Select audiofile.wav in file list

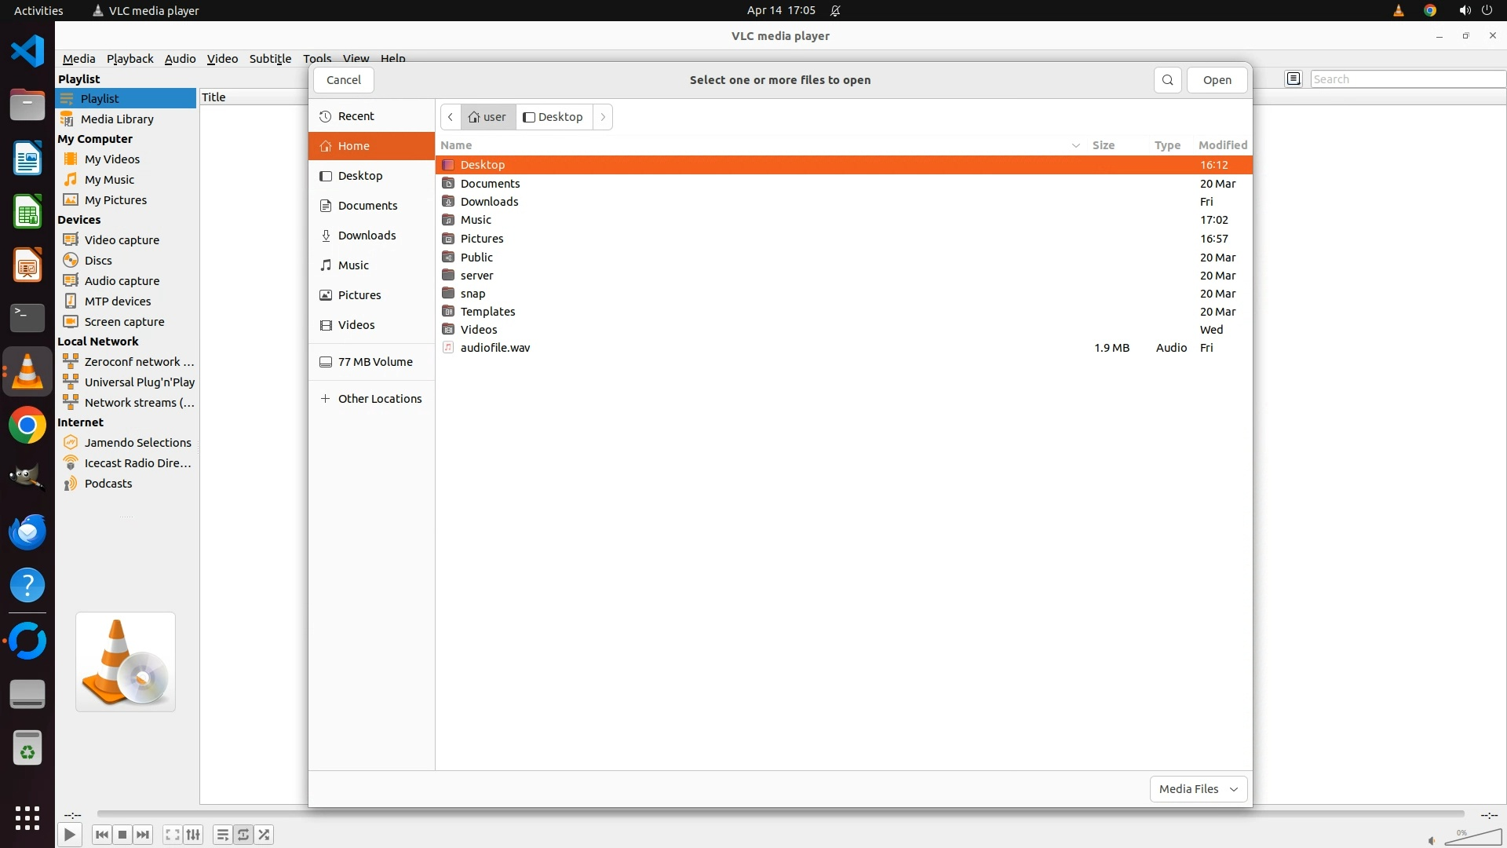pyautogui.click(x=494, y=348)
